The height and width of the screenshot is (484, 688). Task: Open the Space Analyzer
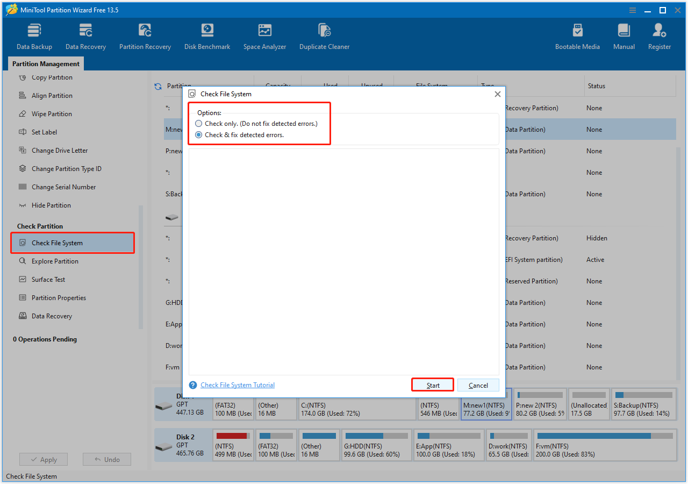(264, 35)
